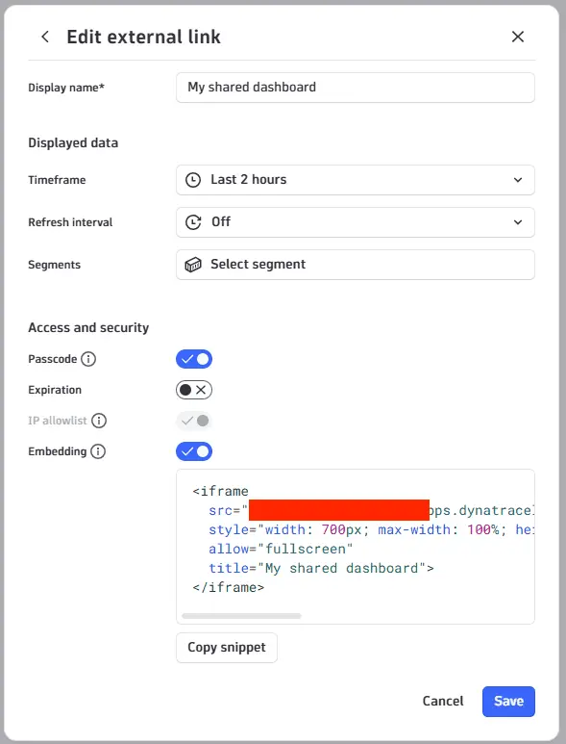
Task: Click the snippet horizontal scrollbar
Action: pyautogui.click(x=241, y=616)
